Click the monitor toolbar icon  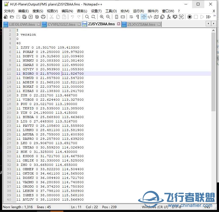175,17
